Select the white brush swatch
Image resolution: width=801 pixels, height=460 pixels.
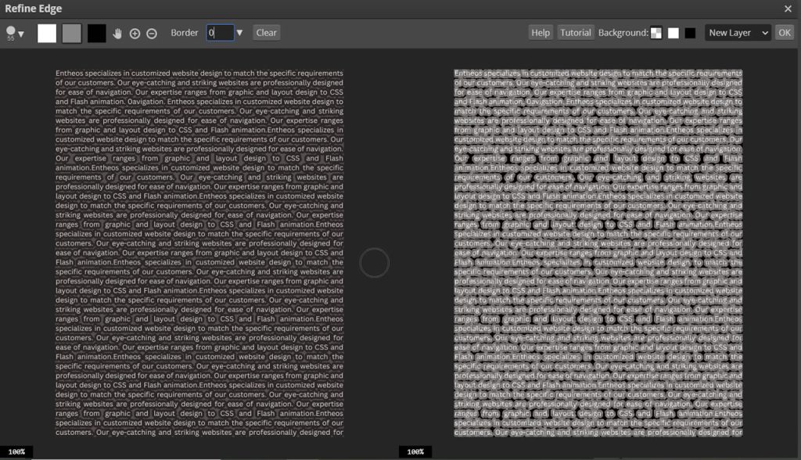tap(47, 33)
